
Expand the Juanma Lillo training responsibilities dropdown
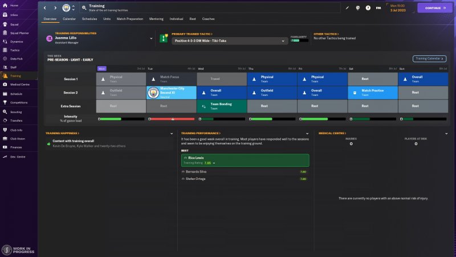click(x=151, y=39)
